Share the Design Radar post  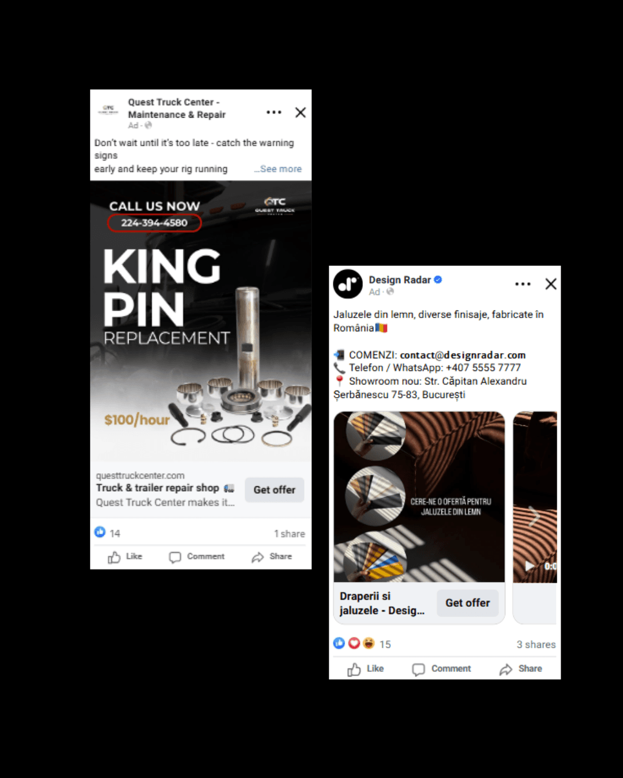tap(521, 669)
